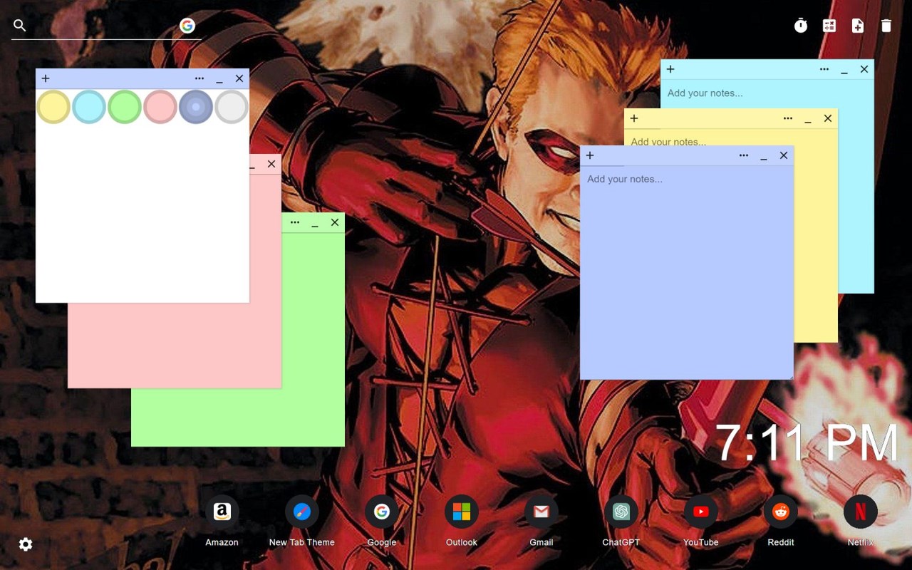Viewport: 912px width, 570px height.
Task: Close the white color-picker note
Action: coord(239,78)
